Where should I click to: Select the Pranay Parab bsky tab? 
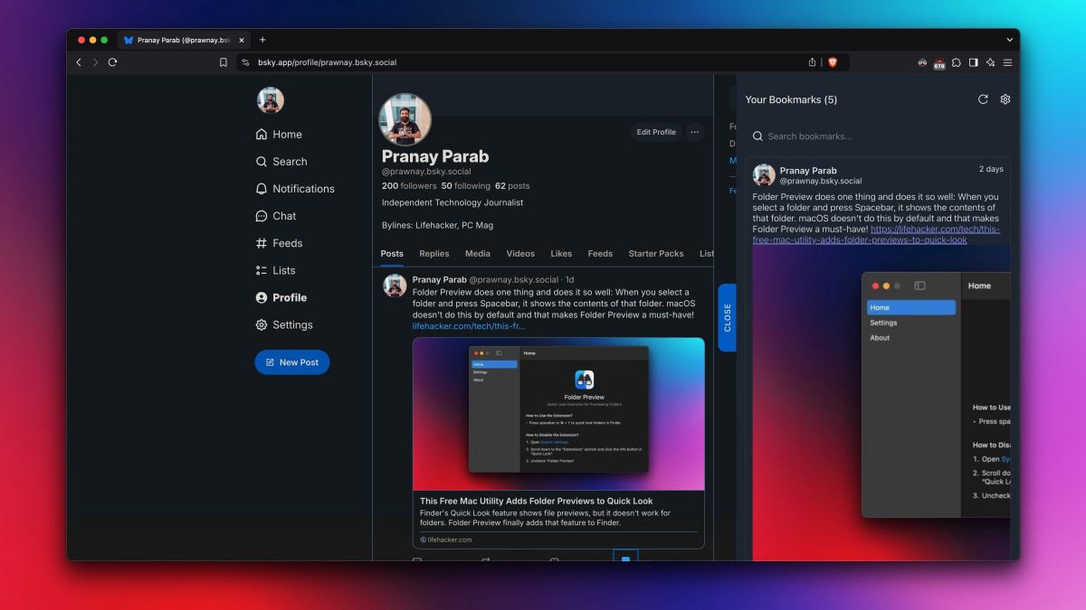coord(184,40)
